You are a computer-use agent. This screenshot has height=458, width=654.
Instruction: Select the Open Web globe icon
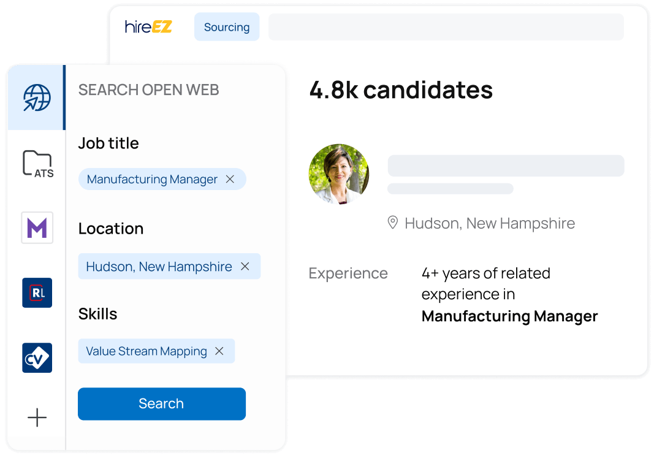coord(37,97)
